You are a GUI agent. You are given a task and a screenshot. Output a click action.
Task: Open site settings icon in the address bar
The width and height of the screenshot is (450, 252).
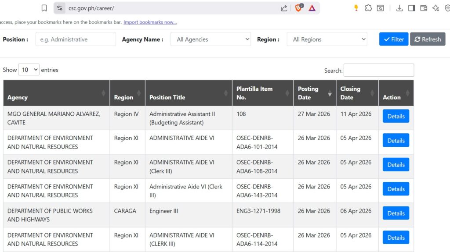(x=60, y=8)
